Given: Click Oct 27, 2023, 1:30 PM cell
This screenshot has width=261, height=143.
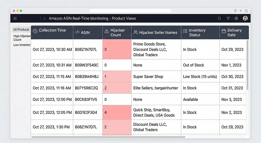Looking at the screenshot, I should click(x=52, y=127).
